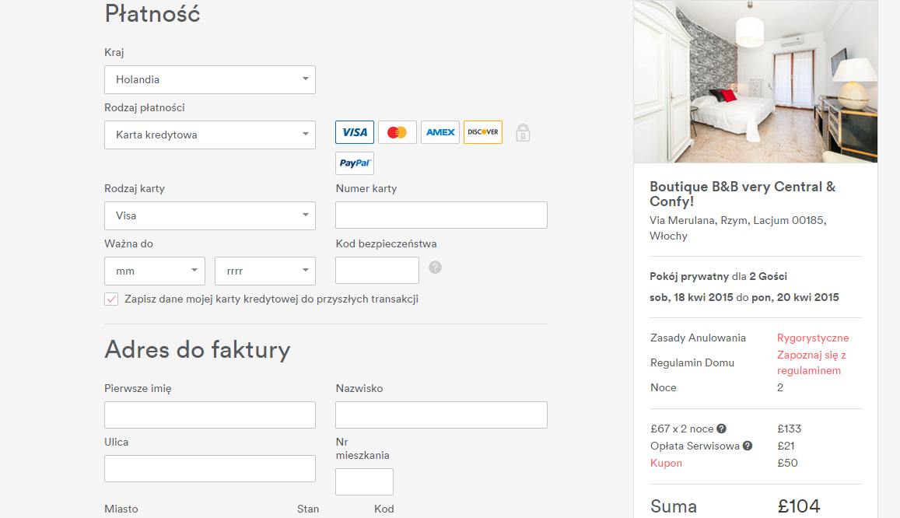
Task: Click the AMEX card logo icon
Action: (x=440, y=132)
